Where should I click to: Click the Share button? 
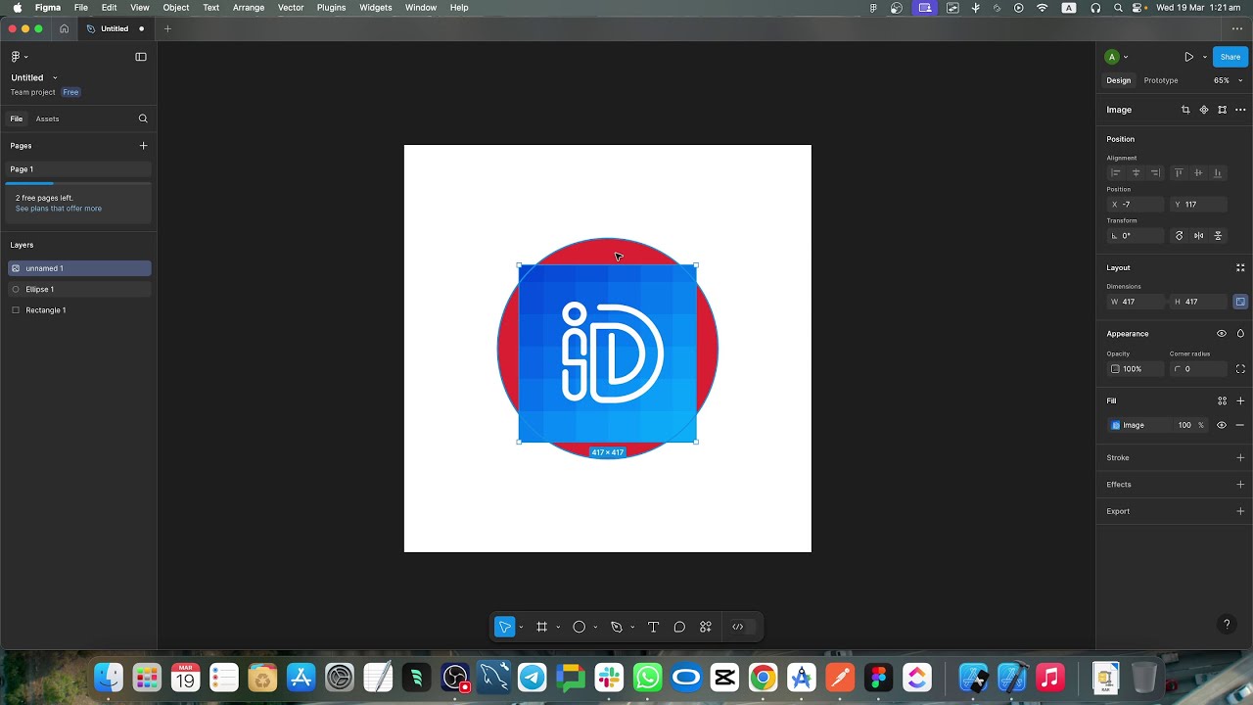1230,57
